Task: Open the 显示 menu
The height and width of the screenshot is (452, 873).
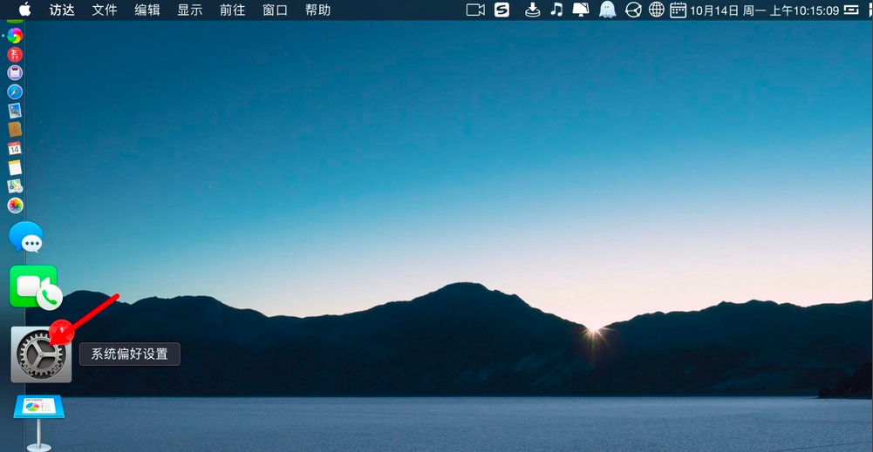Action: point(189,10)
